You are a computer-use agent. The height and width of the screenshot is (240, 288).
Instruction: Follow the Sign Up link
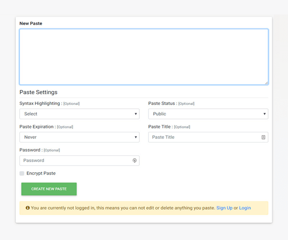tap(224, 208)
